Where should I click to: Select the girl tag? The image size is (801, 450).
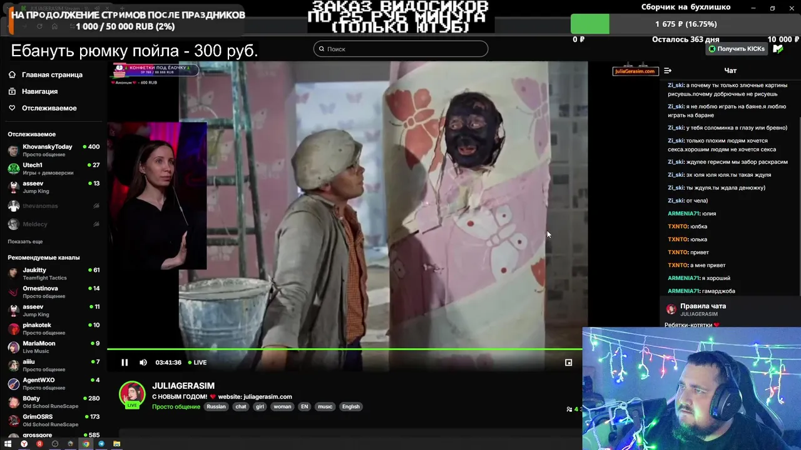coord(260,406)
